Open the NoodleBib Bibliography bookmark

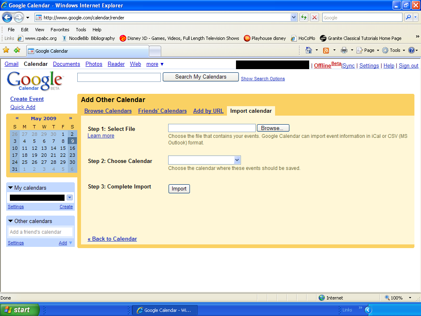[x=88, y=38]
